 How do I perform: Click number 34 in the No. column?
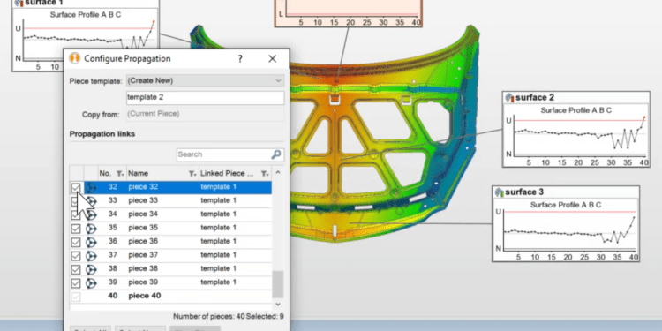point(112,214)
